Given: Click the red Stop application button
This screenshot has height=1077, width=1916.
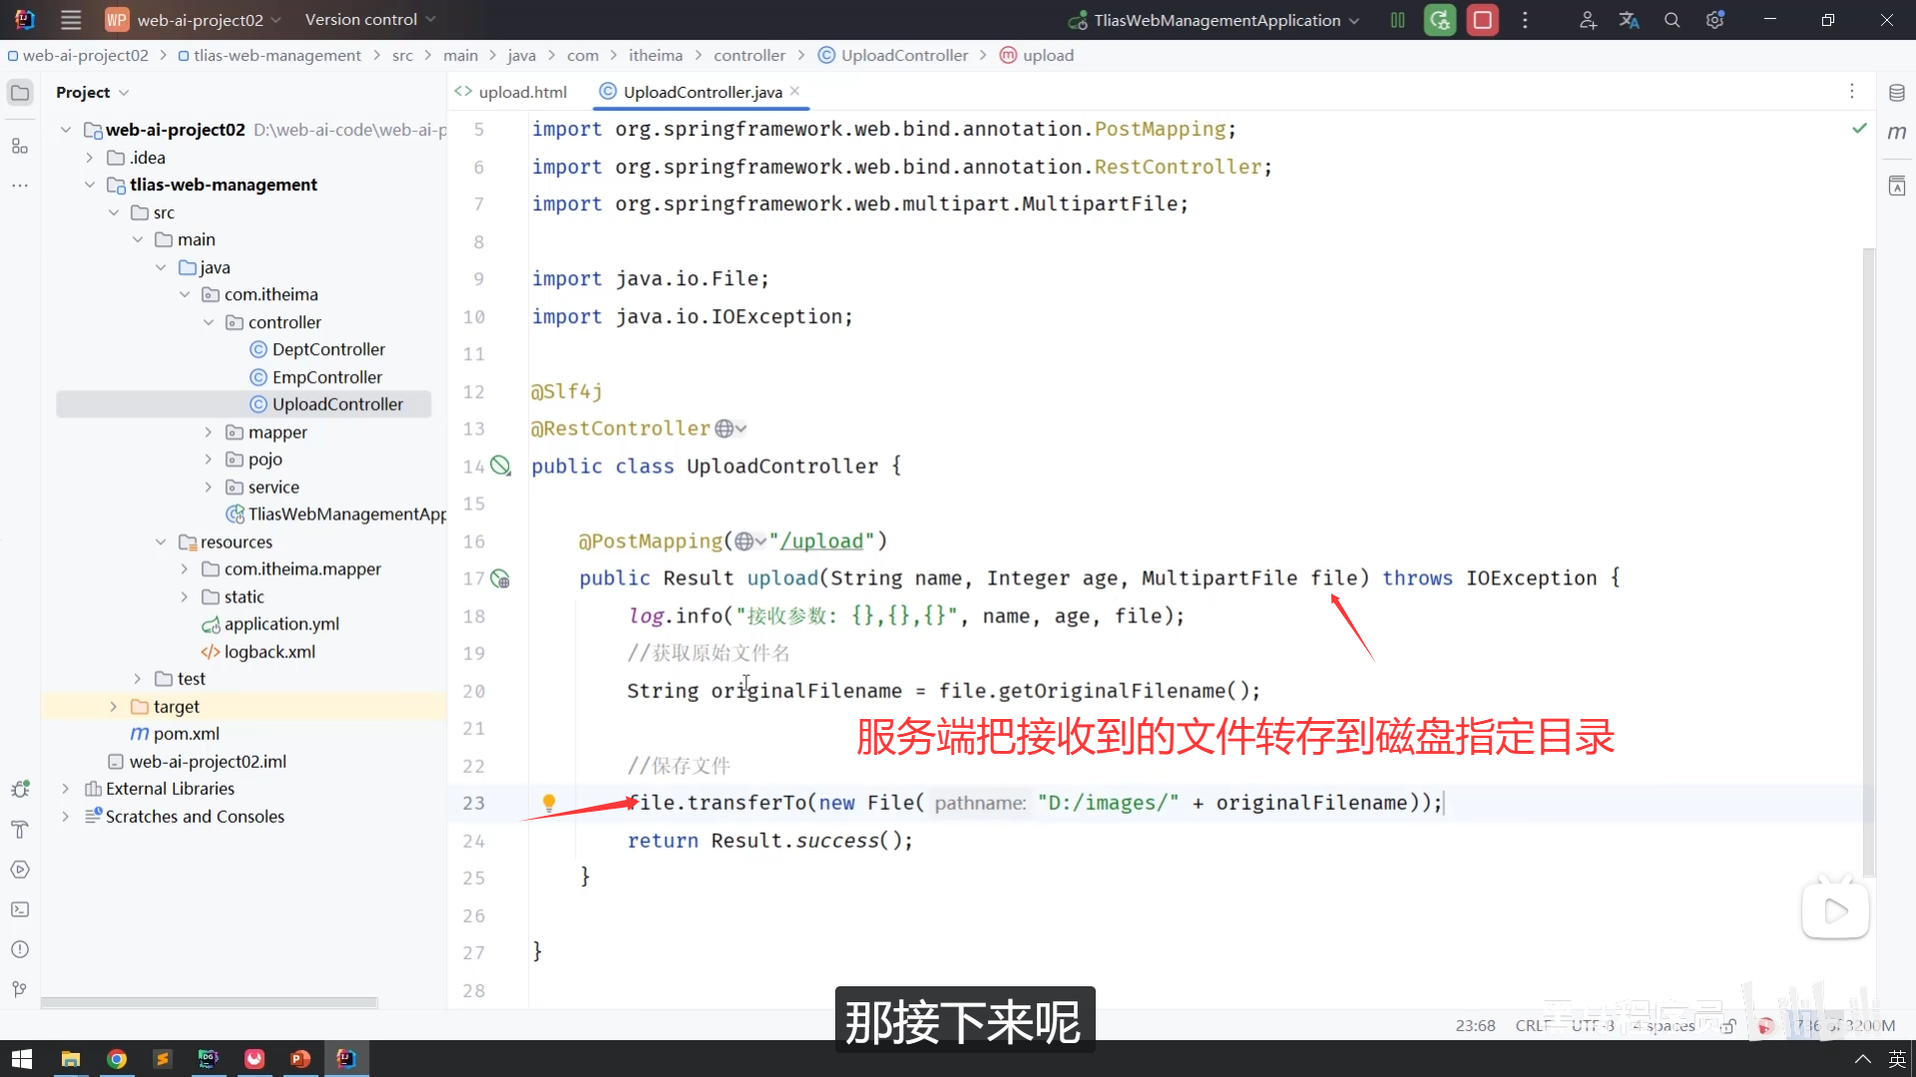Looking at the screenshot, I should 1483,20.
